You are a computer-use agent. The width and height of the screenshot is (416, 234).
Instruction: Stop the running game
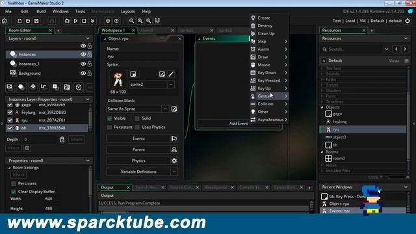point(84,21)
